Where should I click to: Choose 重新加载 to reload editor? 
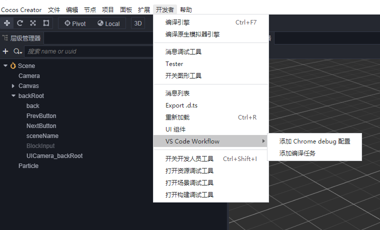[x=211, y=117]
